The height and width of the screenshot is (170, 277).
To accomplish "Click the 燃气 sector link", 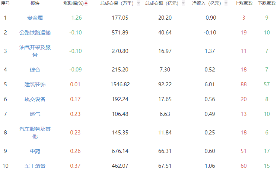I will (35, 114).
